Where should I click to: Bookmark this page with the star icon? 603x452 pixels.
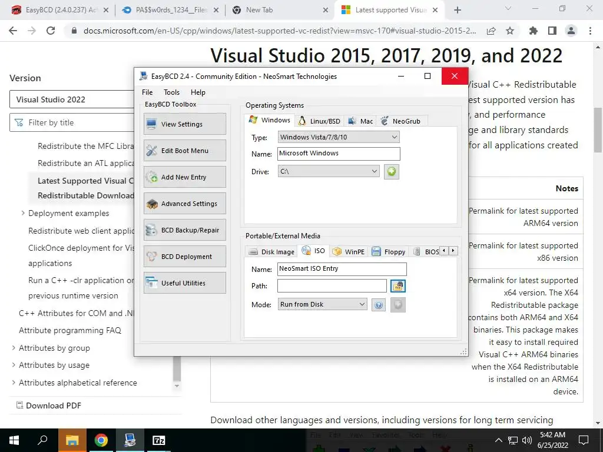pos(510,31)
